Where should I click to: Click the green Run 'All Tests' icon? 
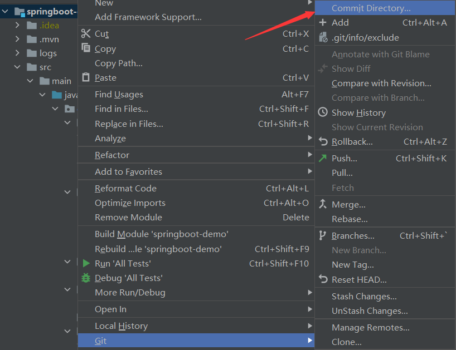click(x=86, y=263)
